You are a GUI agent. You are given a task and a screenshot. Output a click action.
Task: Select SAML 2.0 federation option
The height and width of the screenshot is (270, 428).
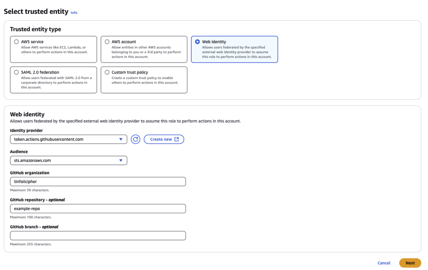(x=16, y=72)
